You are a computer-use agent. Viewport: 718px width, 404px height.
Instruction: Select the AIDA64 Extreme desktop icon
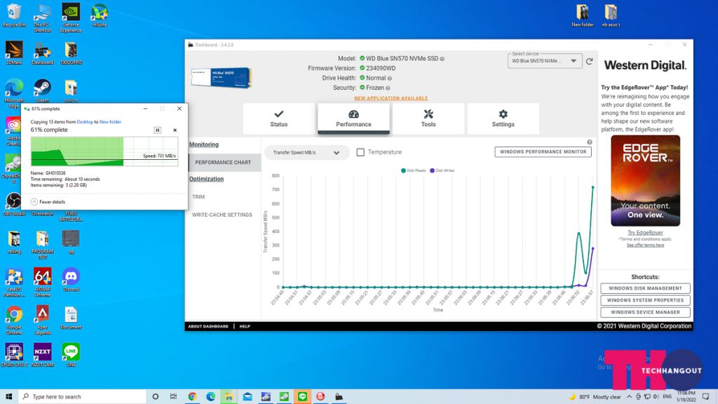click(x=42, y=282)
